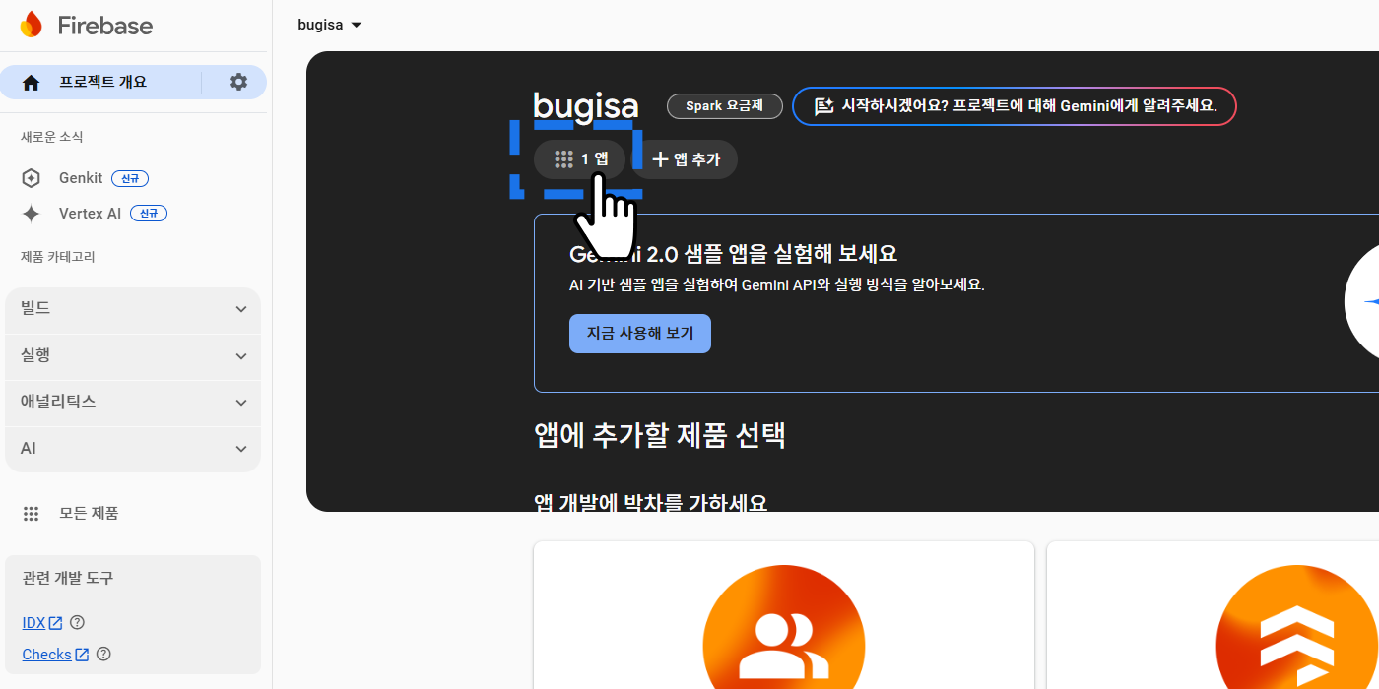Image resolution: width=1379 pixels, height=689 pixels.
Task: Click the Spark 요금제 badge
Action: [x=725, y=105]
